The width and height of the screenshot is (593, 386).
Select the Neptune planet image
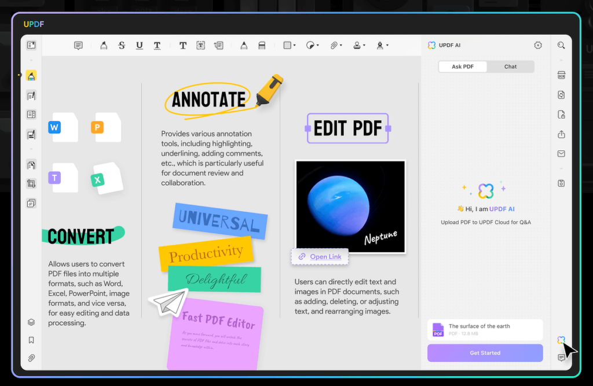pos(350,206)
